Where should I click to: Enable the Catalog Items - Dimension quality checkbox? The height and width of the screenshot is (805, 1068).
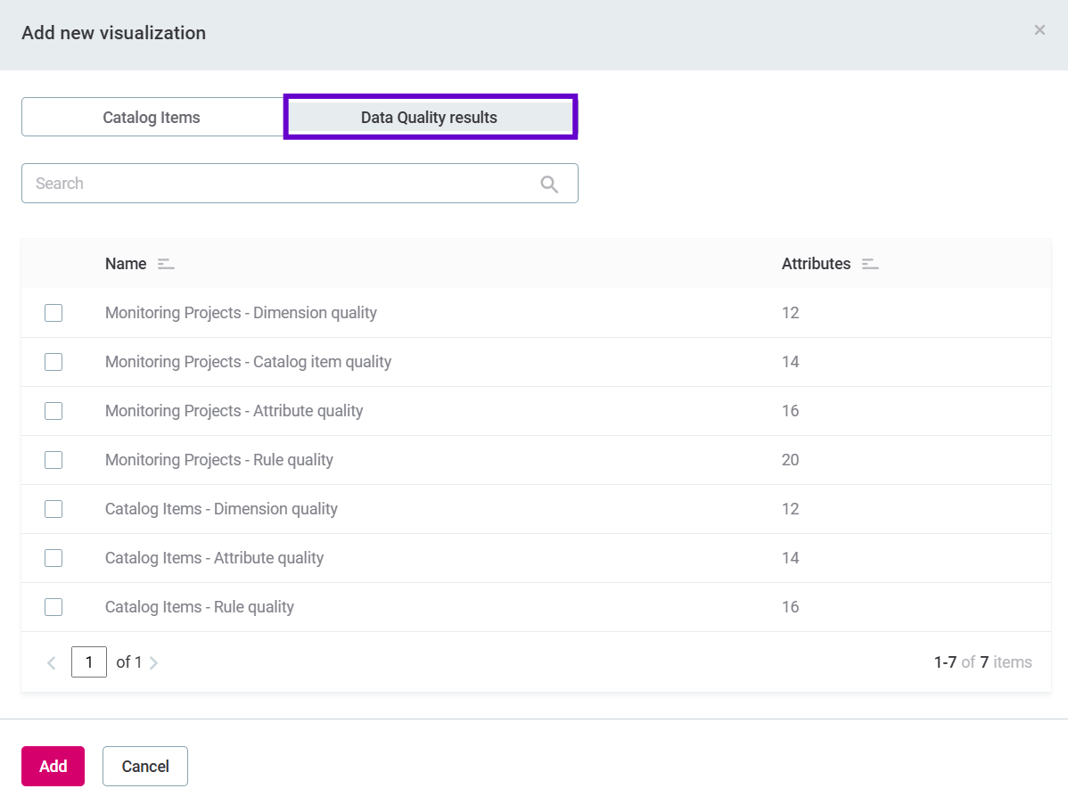(x=53, y=508)
